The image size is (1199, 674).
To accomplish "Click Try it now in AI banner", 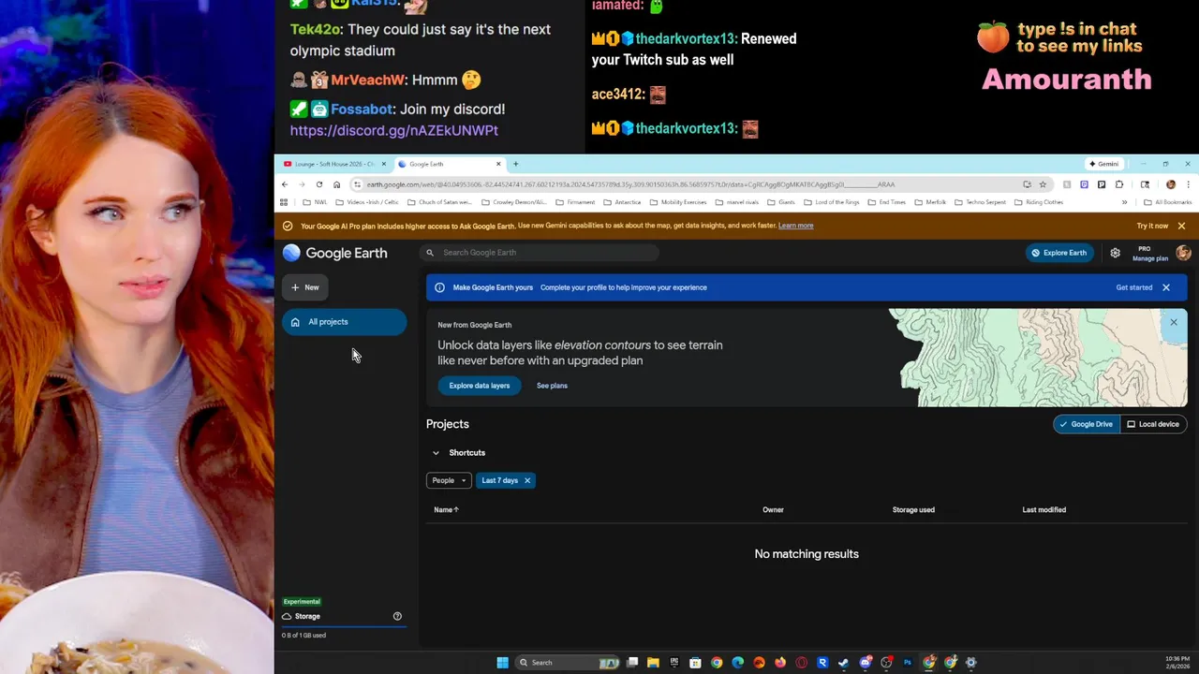I will click(x=1152, y=226).
